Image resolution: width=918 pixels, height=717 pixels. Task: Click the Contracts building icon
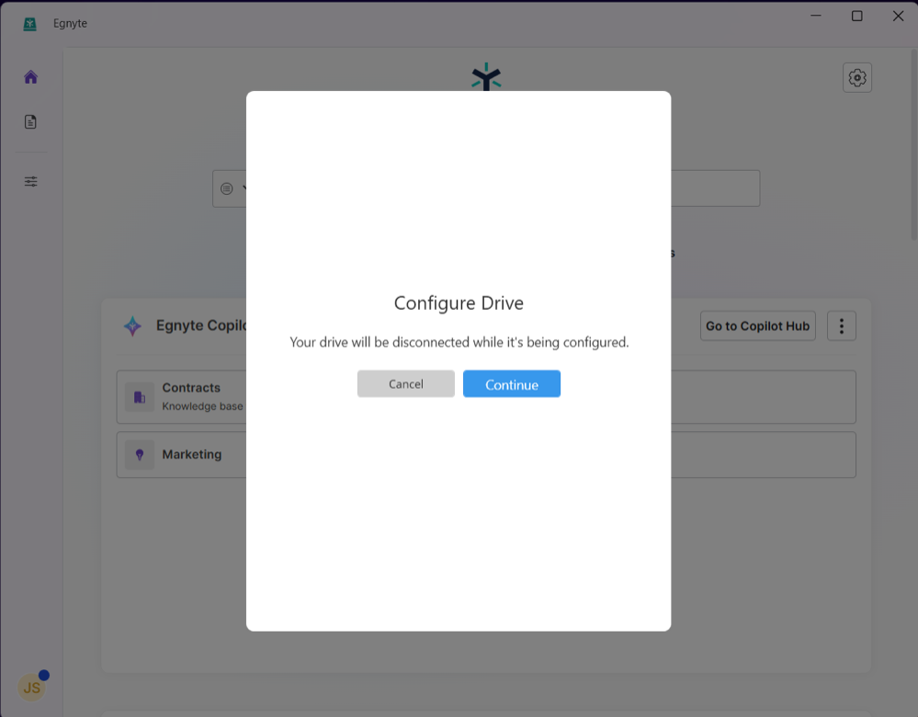coord(140,397)
